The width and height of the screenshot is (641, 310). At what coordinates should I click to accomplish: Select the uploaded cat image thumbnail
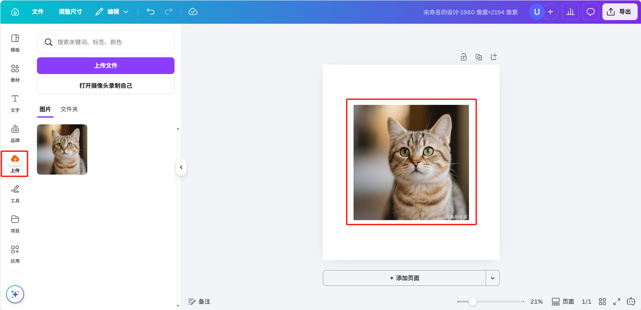coord(62,149)
